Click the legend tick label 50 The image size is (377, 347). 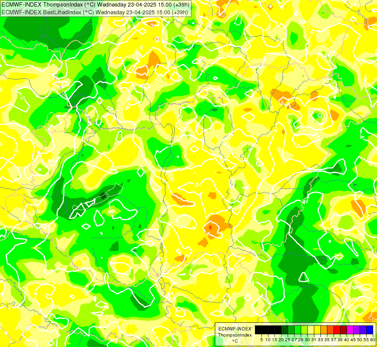pos(360,340)
